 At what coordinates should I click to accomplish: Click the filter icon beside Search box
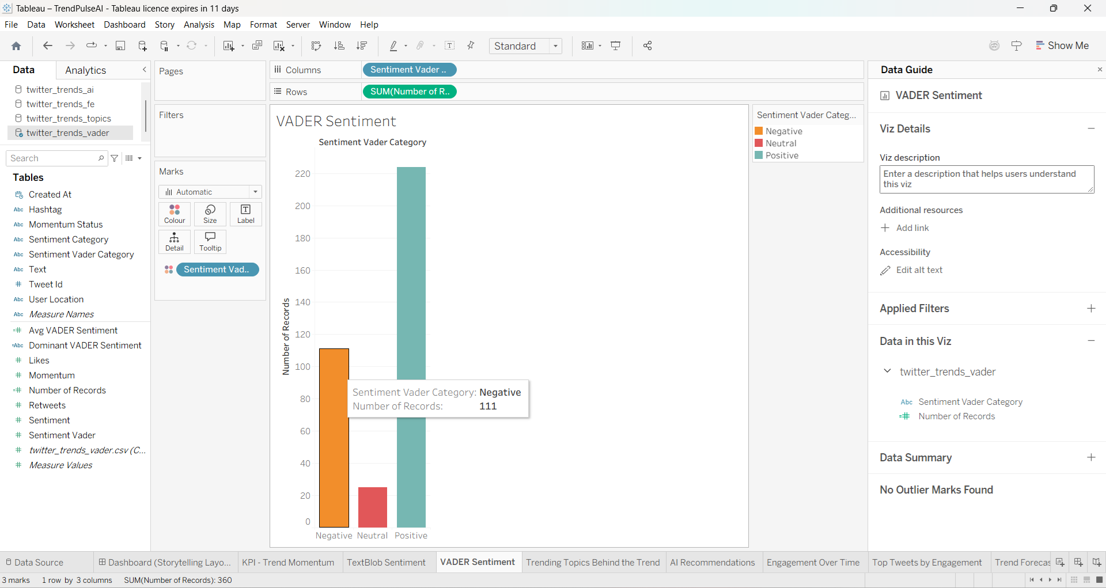pos(115,158)
